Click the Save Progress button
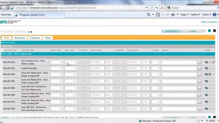This screenshot has width=219, height=123. tap(172, 31)
